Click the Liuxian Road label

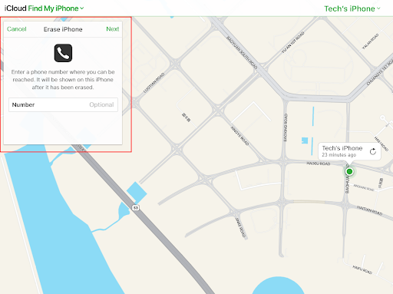point(154,83)
